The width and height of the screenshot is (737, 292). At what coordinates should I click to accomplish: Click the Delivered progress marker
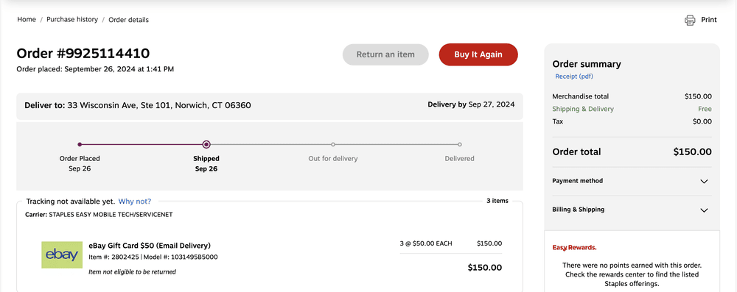(460, 145)
